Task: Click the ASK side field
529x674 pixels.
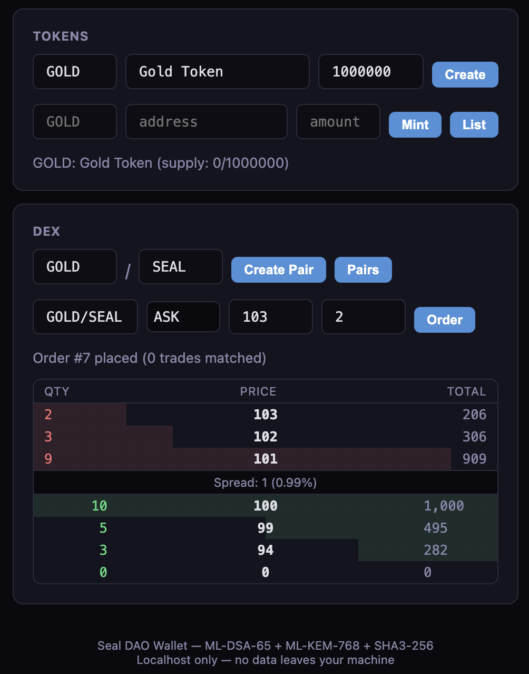Action: point(183,316)
